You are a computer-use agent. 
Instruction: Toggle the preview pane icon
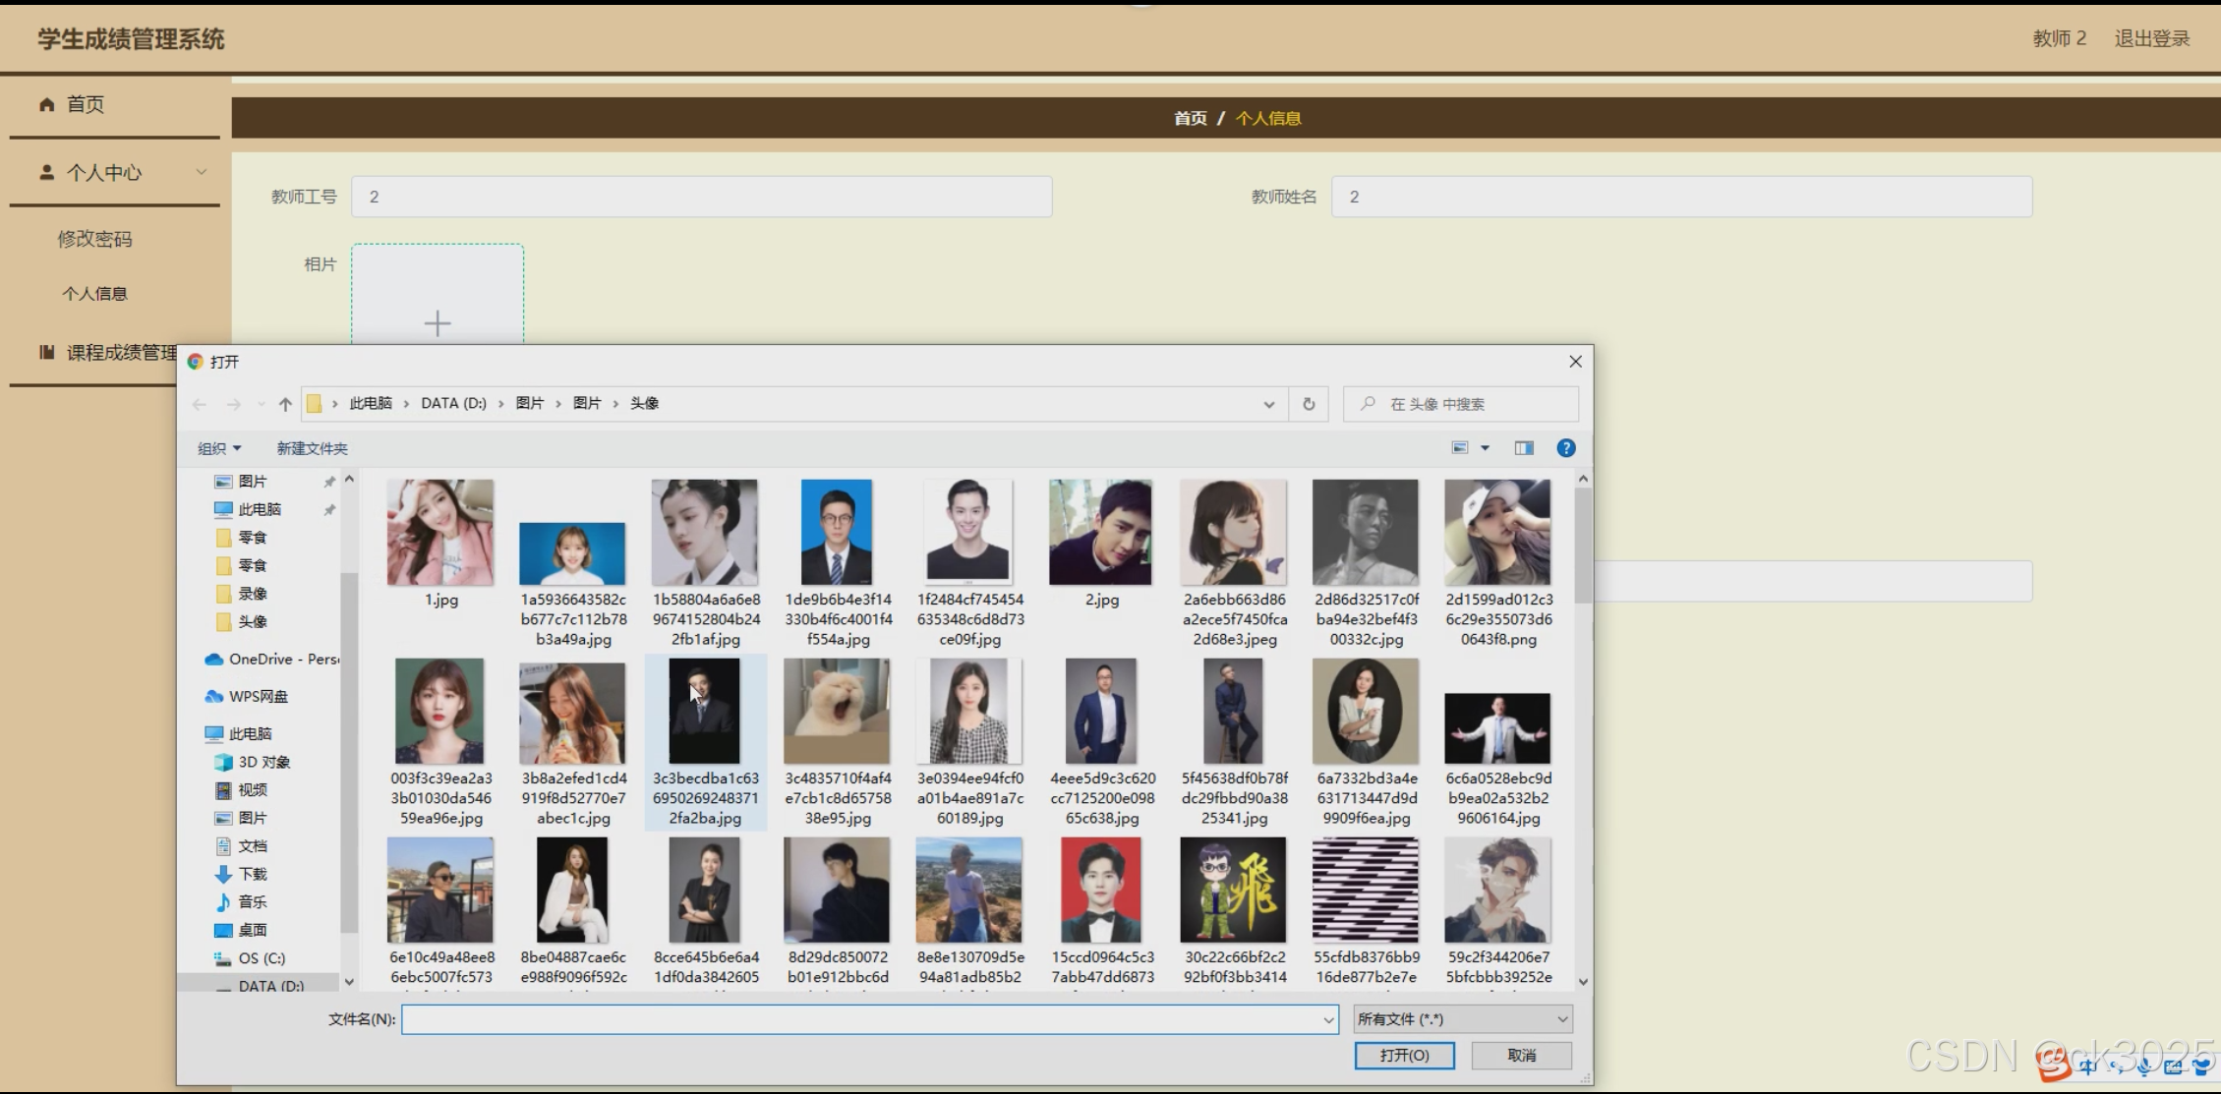point(1523,448)
